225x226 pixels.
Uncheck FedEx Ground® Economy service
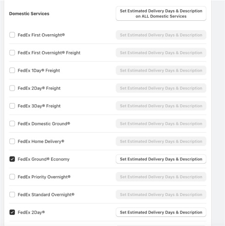[x=12, y=159]
